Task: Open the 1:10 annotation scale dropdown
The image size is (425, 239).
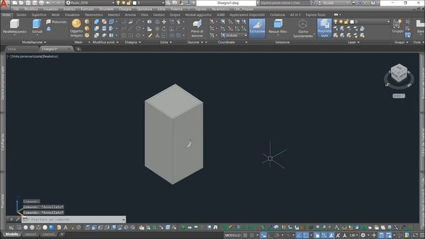Action: [x=353, y=235]
